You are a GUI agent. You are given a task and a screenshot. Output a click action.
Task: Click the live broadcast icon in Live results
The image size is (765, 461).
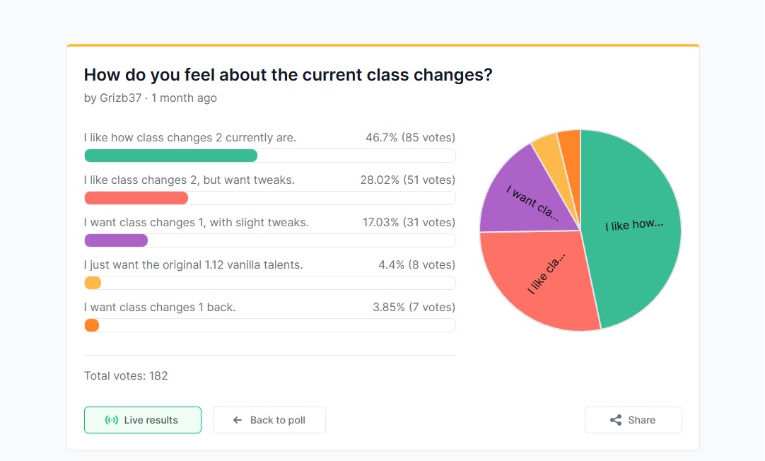[x=112, y=420]
